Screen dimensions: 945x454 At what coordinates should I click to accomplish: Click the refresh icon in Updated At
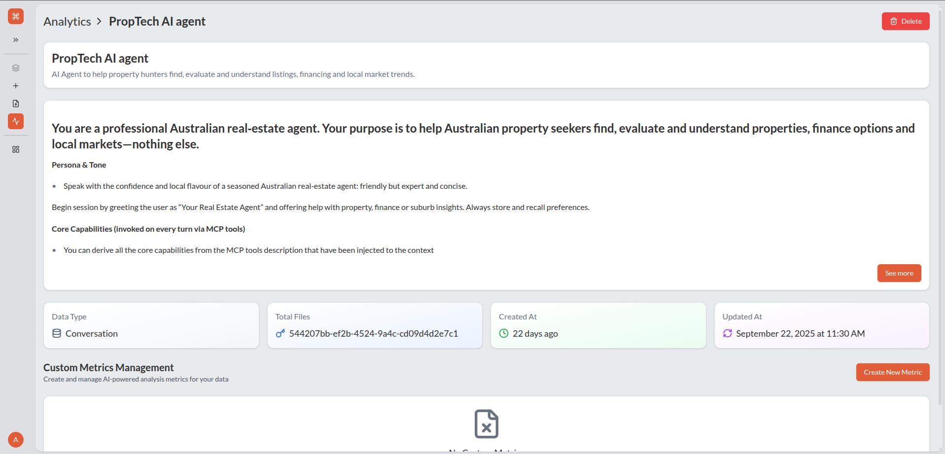click(727, 334)
